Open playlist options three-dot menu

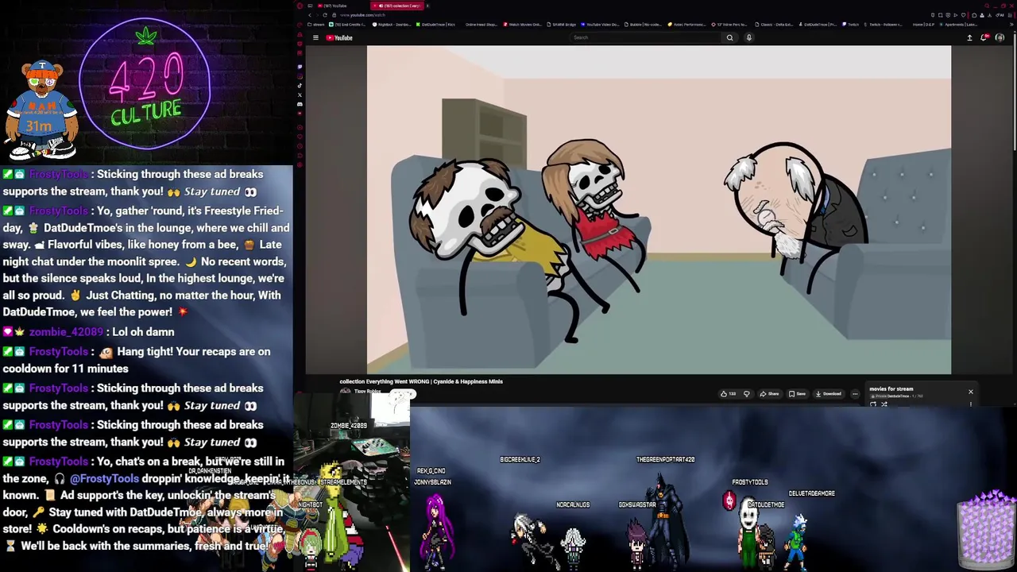[970, 404]
